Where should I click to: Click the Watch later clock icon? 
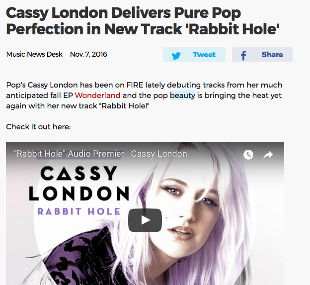pos(248,154)
